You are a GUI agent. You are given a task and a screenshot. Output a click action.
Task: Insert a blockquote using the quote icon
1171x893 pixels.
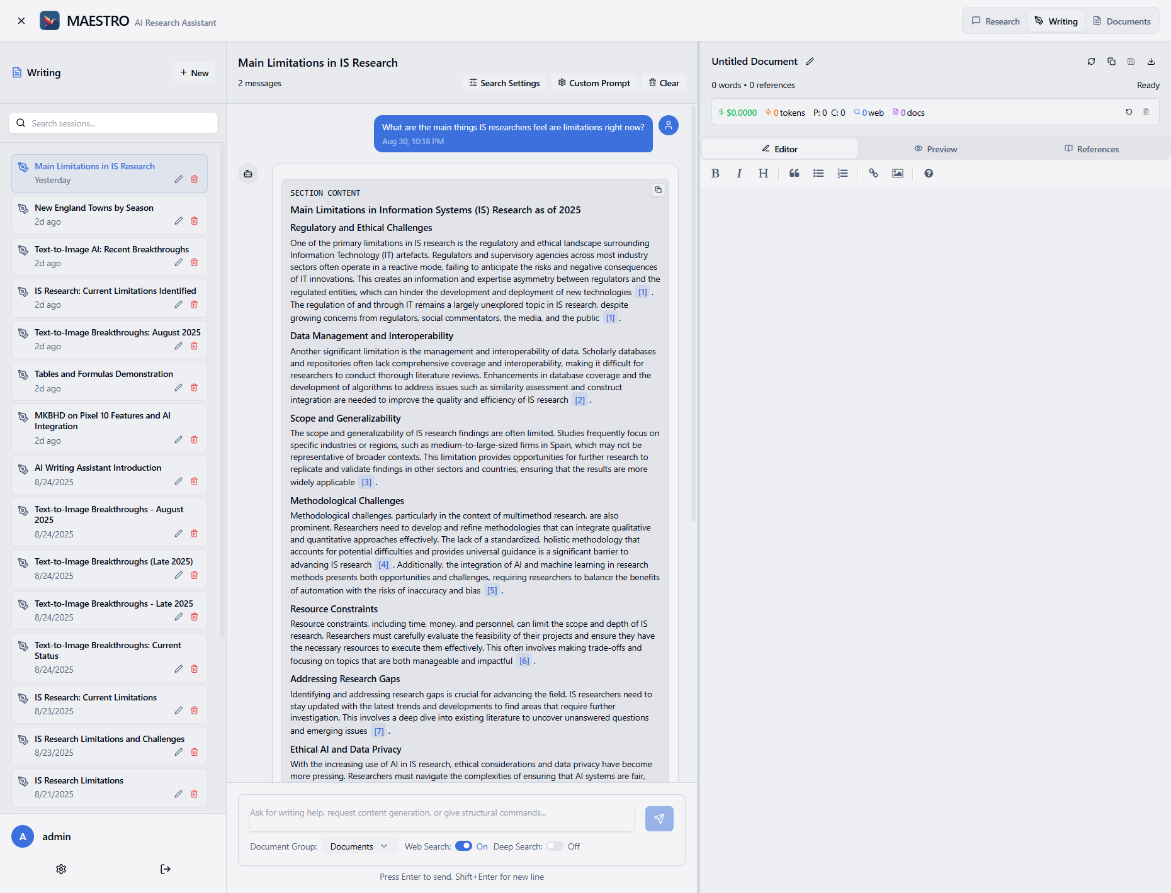(x=794, y=173)
